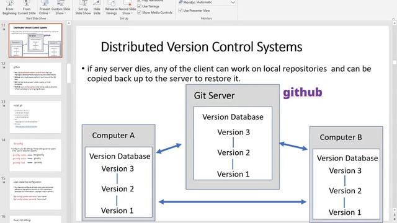Screen dimensions: 397x223
Task: Click main slide vertical scrollbar up arrow
Action: point(395,23)
